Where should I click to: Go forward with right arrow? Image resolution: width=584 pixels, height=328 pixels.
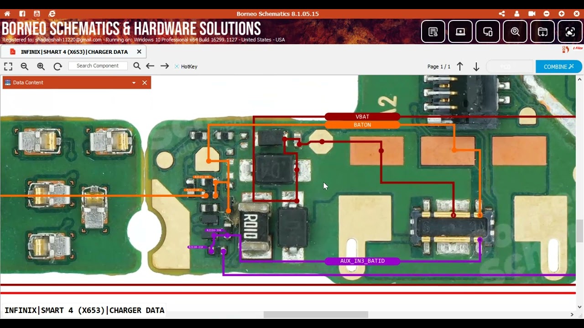(x=165, y=66)
